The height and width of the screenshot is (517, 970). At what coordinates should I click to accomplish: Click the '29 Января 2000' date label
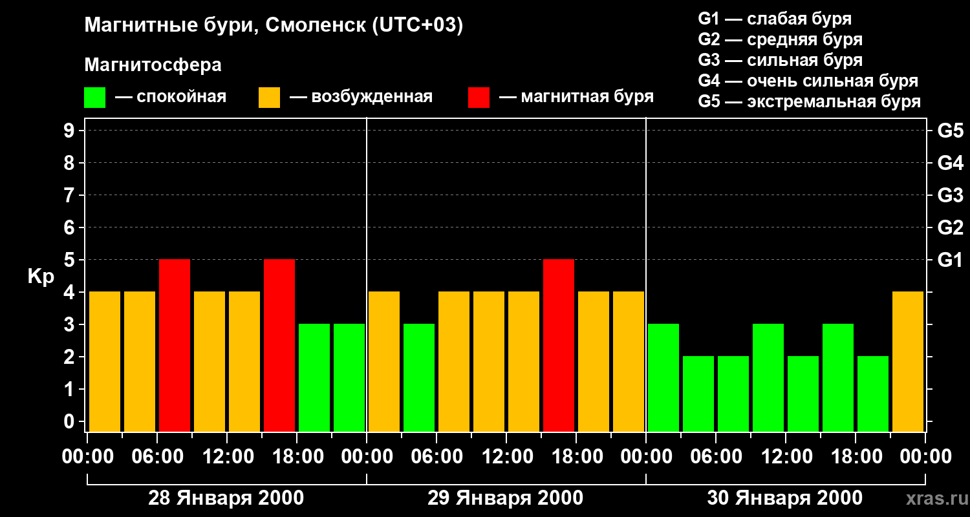point(506,498)
